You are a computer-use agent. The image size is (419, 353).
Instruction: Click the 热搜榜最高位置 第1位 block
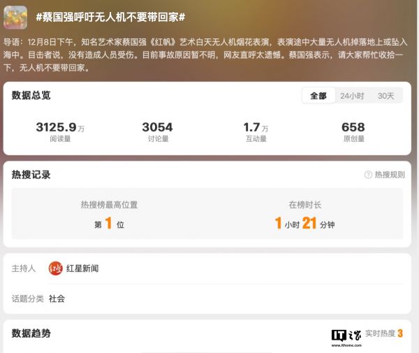tap(109, 215)
